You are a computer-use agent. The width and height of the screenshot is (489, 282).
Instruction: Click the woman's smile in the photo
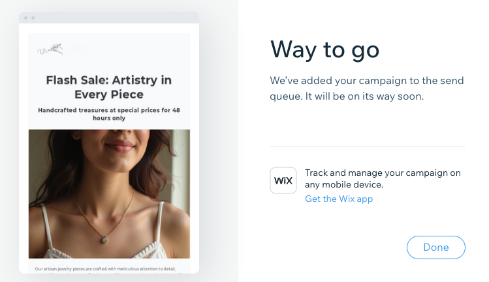pyautogui.click(x=119, y=146)
